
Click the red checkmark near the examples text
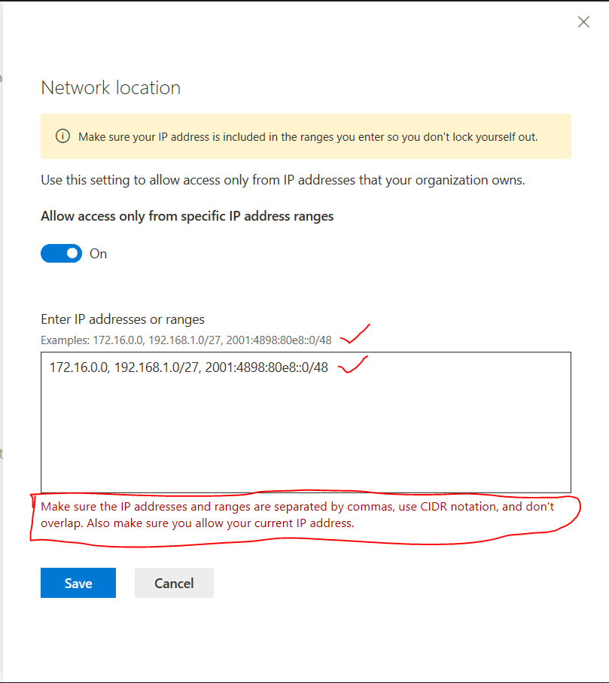pos(354,334)
